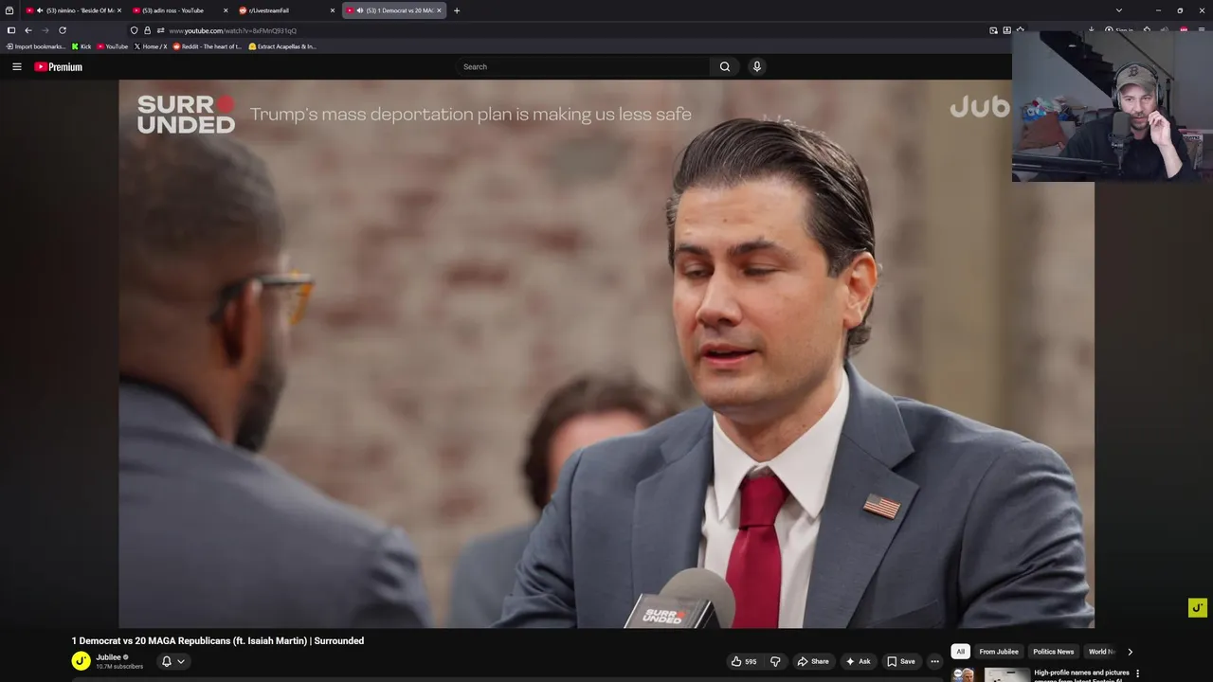Screen dimensions: 1213x682
Task: Open the YouTube bookmark
Action: [x=113, y=46]
